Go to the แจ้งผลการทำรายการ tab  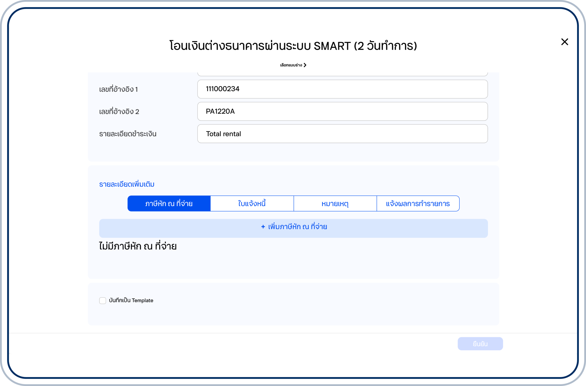coord(418,204)
